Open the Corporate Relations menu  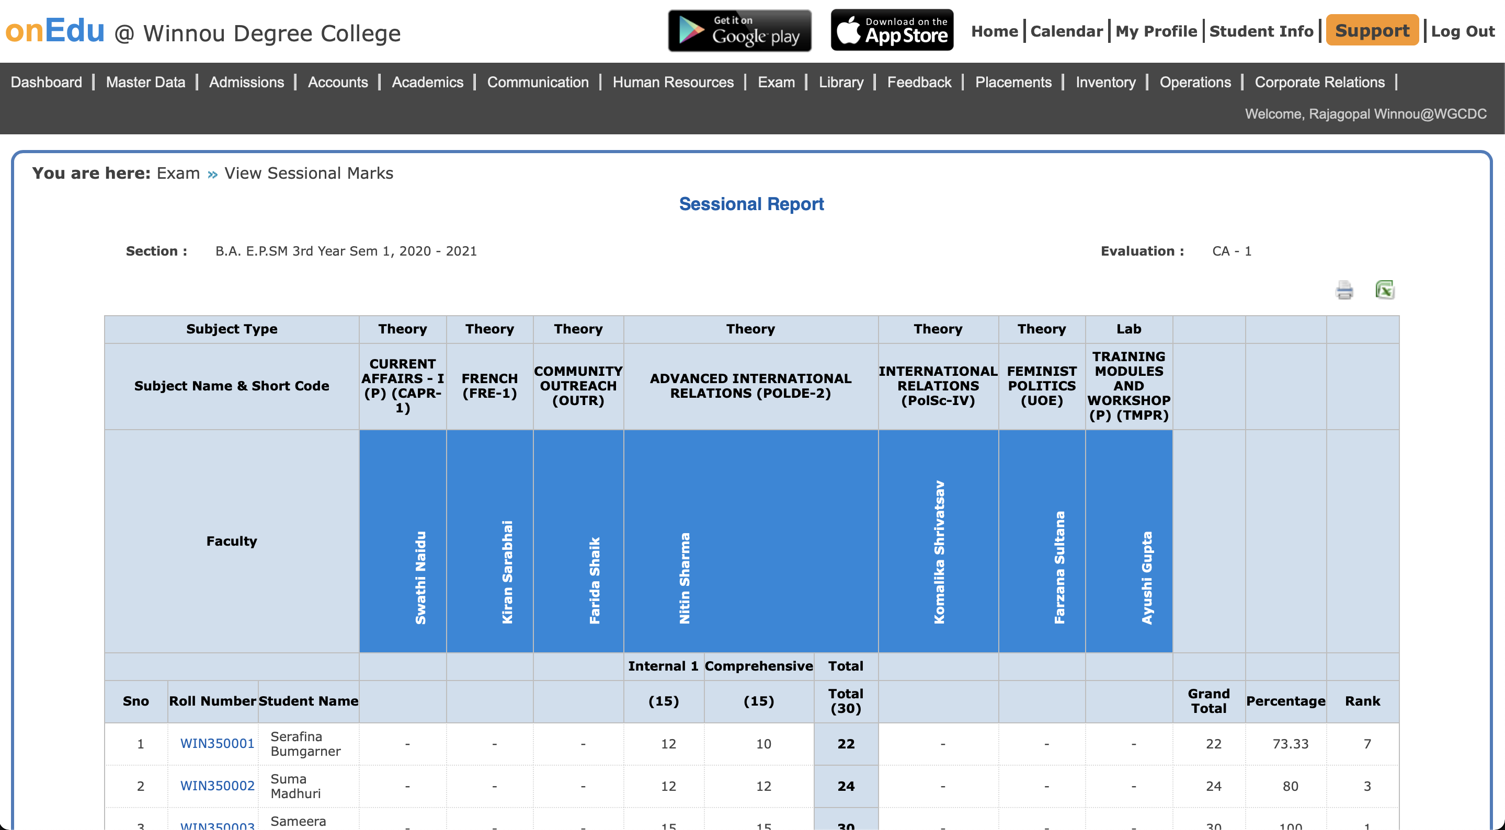[x=1319, y=83]
